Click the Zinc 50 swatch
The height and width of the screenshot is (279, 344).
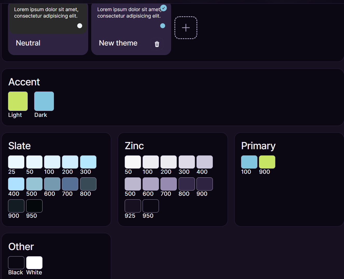point(133,162)
